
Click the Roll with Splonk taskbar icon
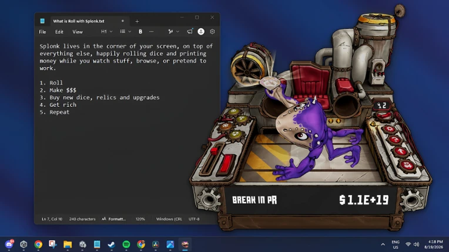click(185, 244)
